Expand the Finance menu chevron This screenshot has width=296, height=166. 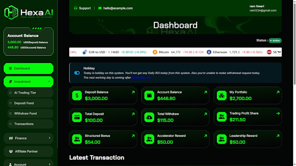point(50,138)
